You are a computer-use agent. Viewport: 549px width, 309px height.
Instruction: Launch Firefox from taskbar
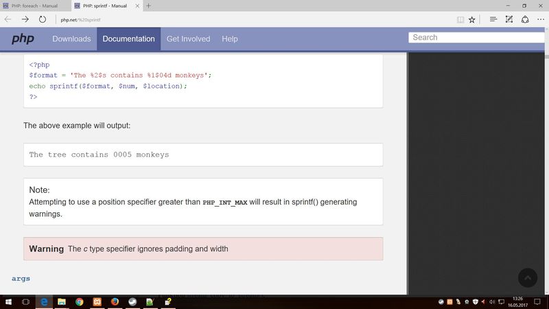pos(115,301)
